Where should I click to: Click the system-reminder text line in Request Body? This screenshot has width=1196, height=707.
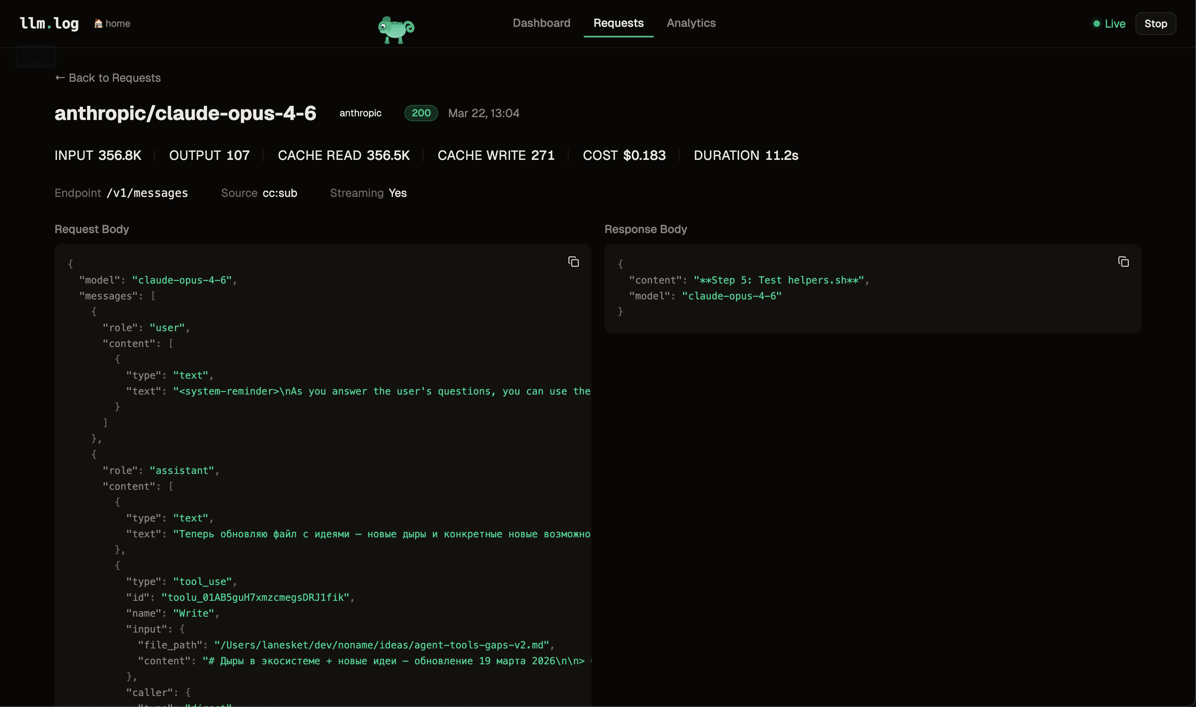point(381,391)
